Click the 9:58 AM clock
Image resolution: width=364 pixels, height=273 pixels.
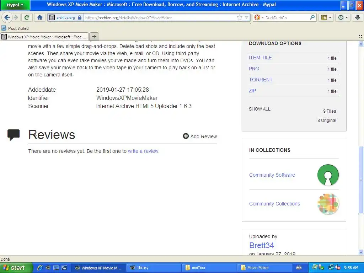351,268
